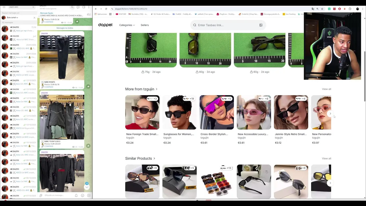Focus the Difunde un mensaje input
The height and width of the screenshot is (206, 366).
click(x=58, y=195)
